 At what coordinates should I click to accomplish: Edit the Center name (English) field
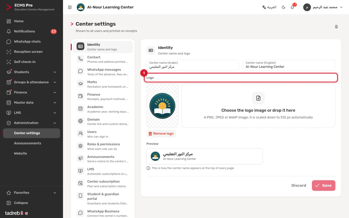click(x=289, y=65)
